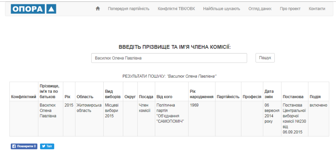This screenshot has width=336, height=157.
Task: Focus the commission member name input field
Action: [x=169, y=58]
